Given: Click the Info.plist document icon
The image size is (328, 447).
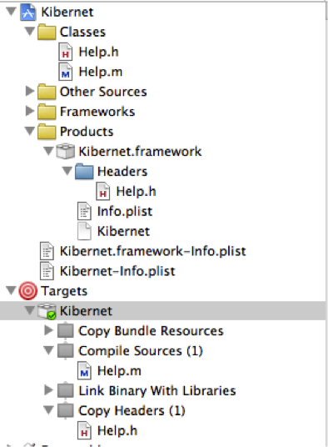Looking at the screenshot, I should 84,211.
